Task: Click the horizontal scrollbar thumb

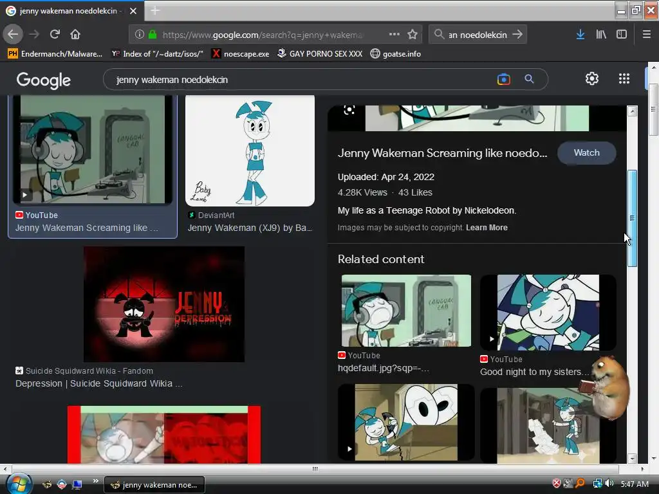Action: 315,469
